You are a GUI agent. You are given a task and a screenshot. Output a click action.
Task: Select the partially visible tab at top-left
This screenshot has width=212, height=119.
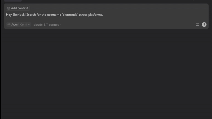pyautogui.click(x=13, y=1)
